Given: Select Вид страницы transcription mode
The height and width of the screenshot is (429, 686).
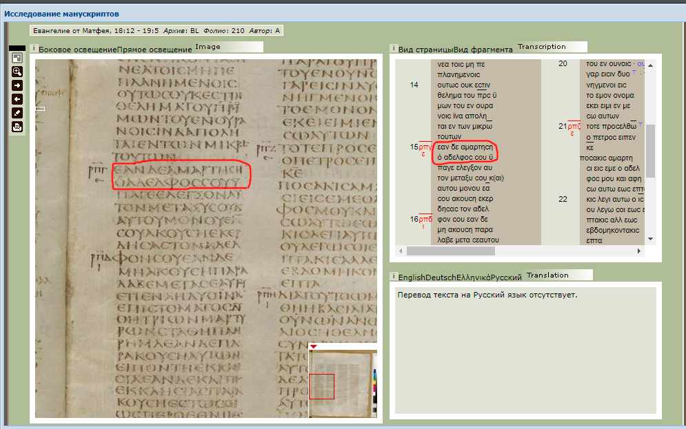Looking at the screenshot, I should [425, 50].
